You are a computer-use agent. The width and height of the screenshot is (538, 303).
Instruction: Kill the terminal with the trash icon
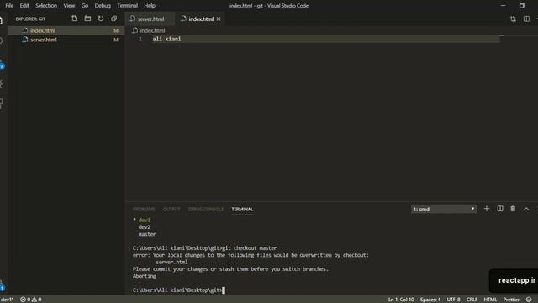(x=513, y=209)
